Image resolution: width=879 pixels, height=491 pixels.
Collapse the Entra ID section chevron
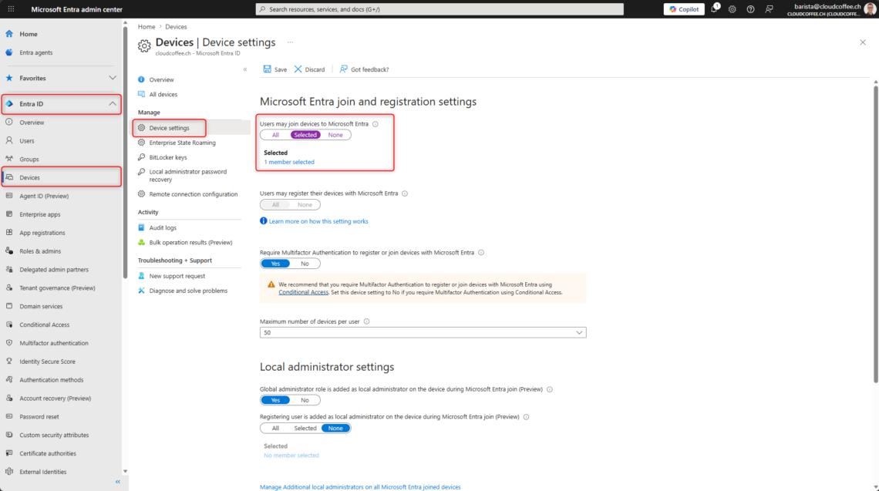(112, 104)
